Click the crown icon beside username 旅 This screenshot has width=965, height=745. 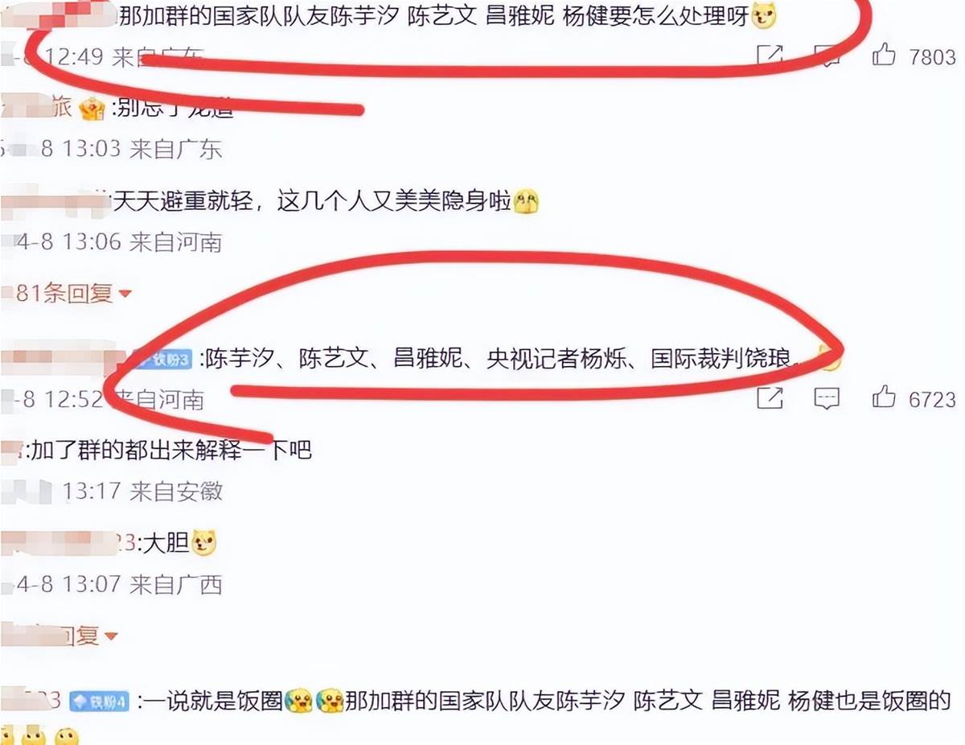pos(92,109)
